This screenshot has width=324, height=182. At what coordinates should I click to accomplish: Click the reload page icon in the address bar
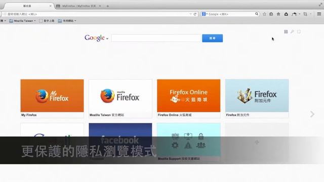click(195, 14)
